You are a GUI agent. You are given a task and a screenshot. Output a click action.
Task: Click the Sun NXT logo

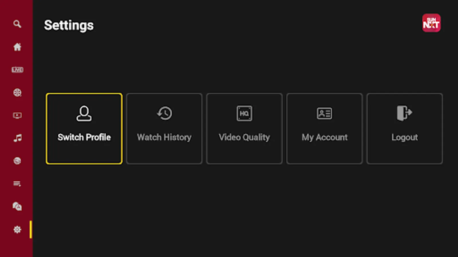tap(431, 23)
